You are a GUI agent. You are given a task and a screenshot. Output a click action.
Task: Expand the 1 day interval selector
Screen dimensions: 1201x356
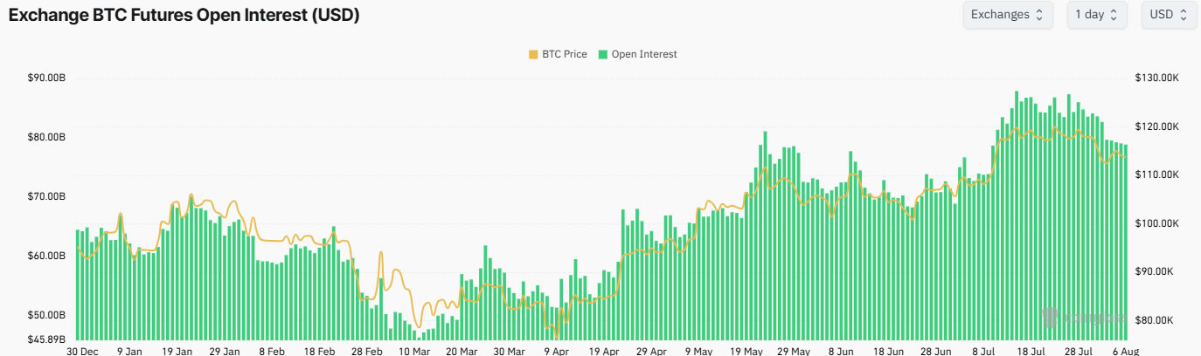pos(1096,15)
